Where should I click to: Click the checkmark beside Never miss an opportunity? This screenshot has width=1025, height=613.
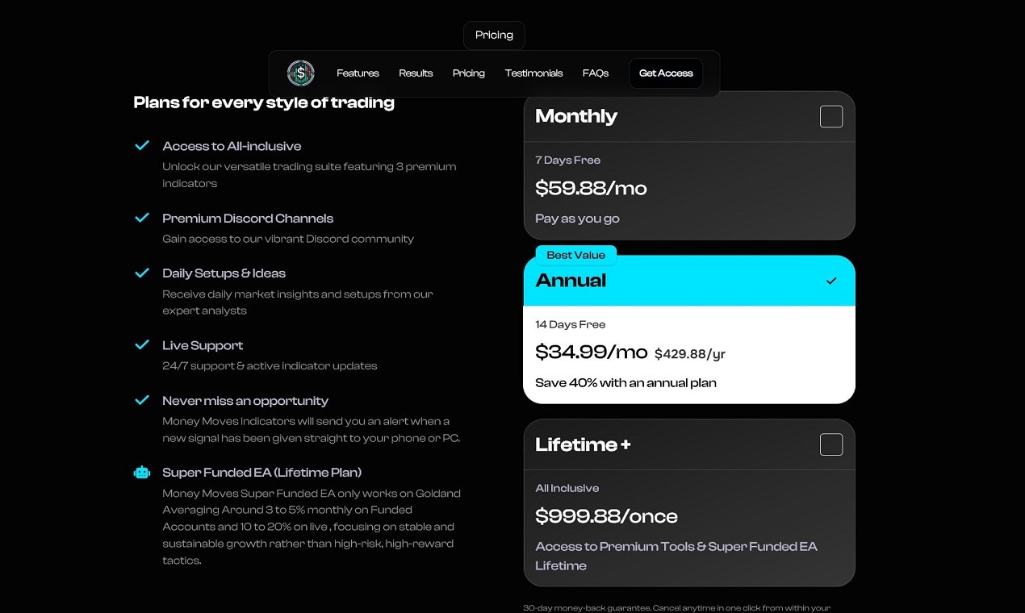(x=142, y=400)
